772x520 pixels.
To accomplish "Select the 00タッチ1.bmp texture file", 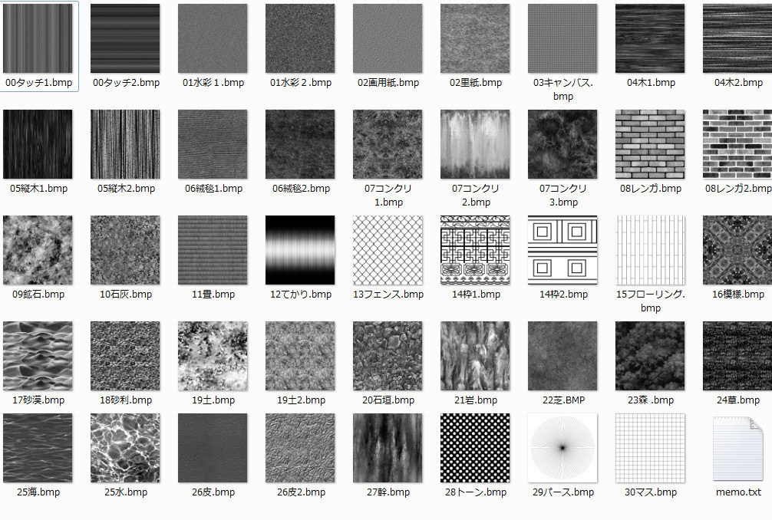I will coord(38,36).
